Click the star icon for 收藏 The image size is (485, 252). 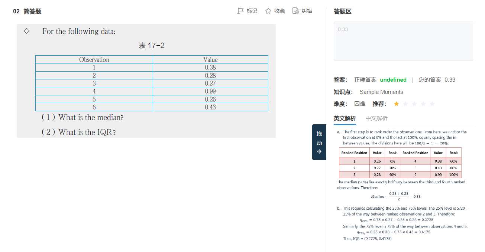click(x=268, y=11)
